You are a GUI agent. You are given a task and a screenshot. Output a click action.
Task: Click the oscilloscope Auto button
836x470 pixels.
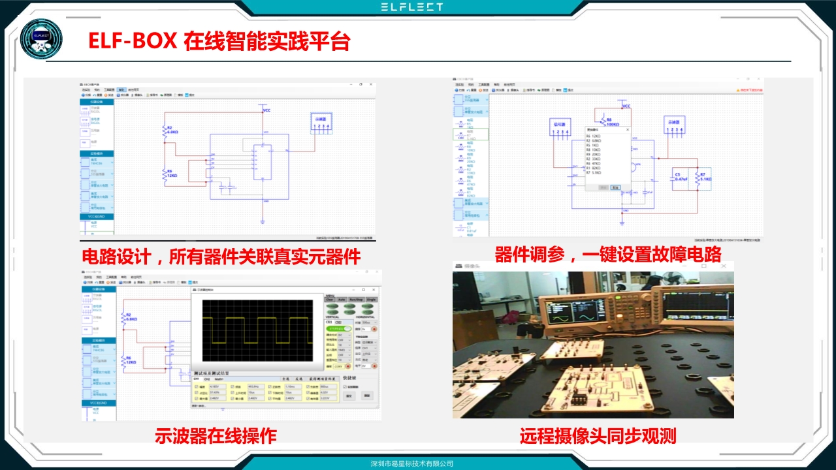click(342, 300)
